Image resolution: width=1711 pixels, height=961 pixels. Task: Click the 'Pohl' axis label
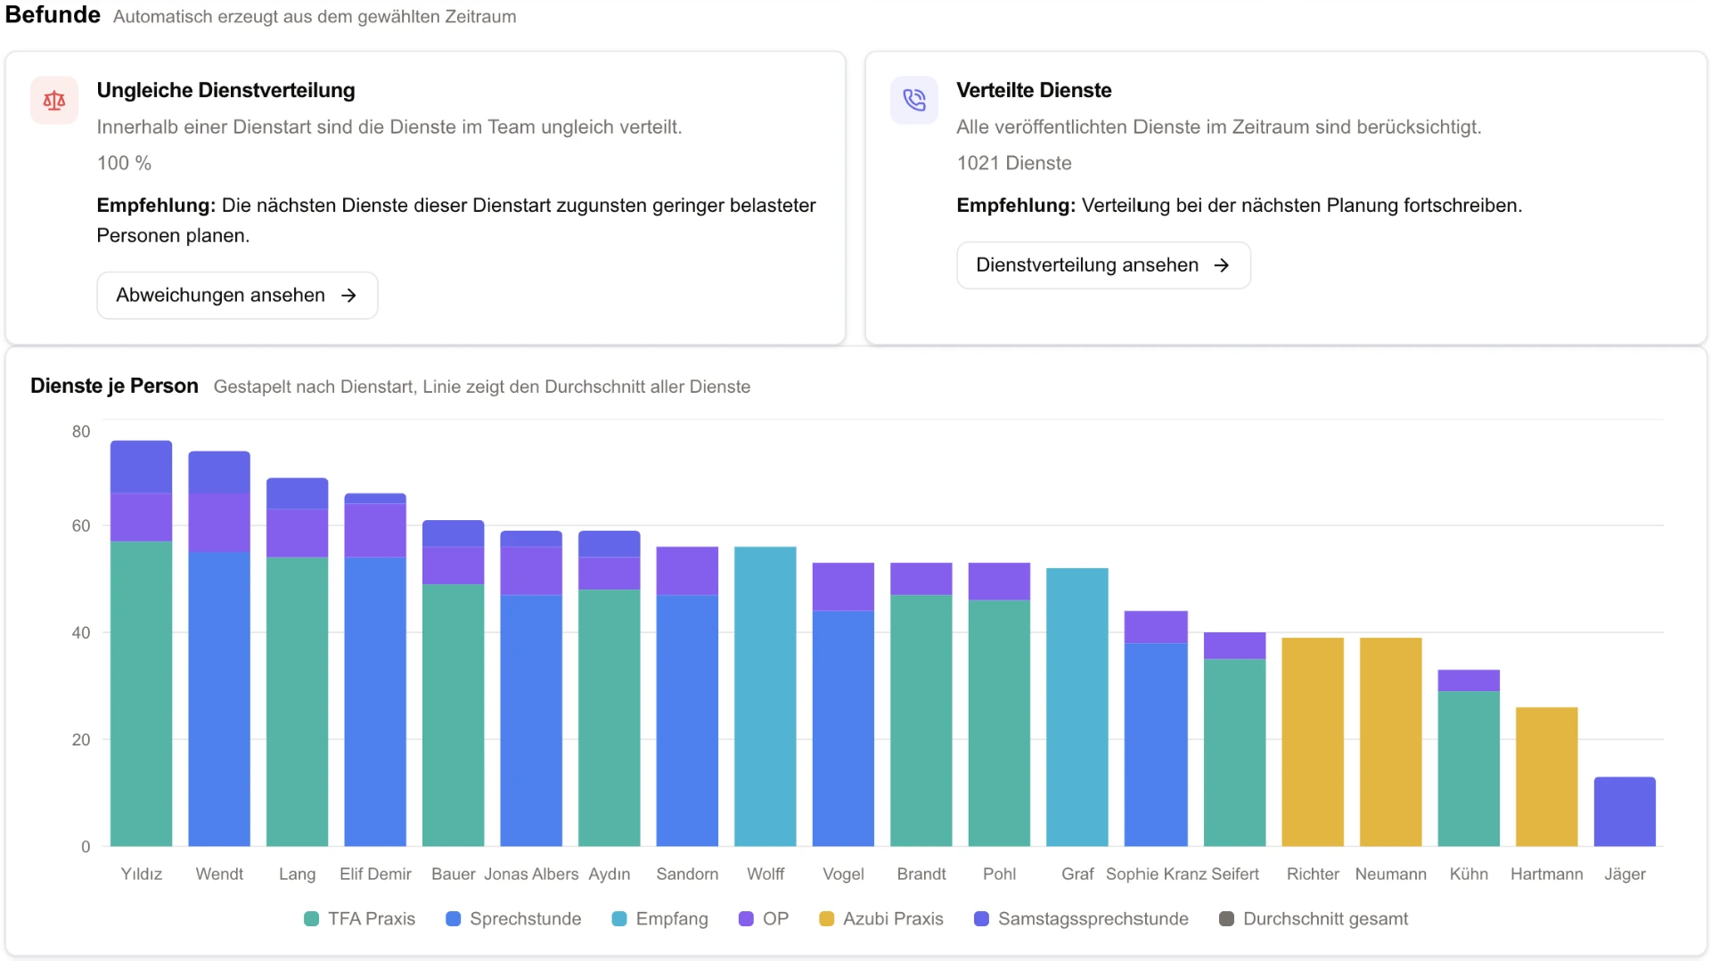(x=999, y=875)
